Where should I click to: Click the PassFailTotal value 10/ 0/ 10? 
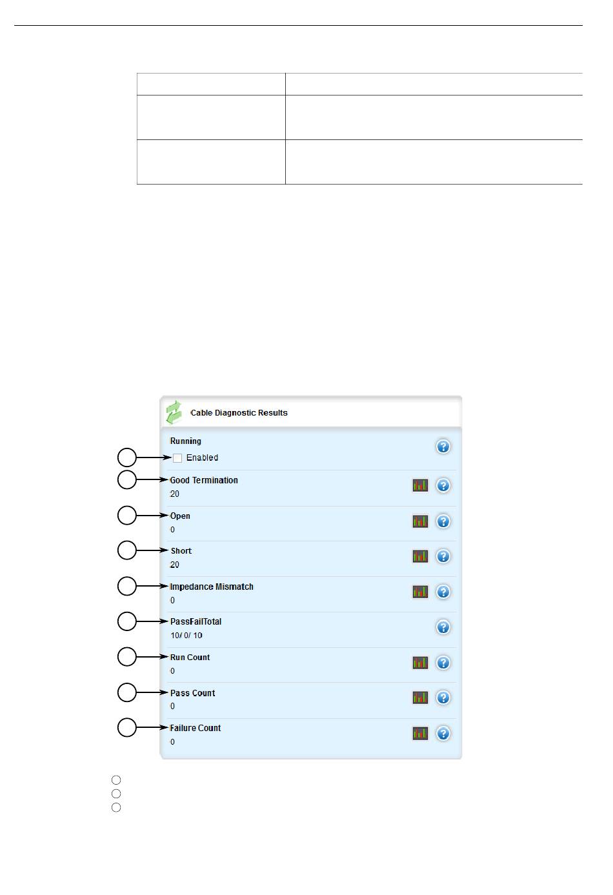[x=186, y=636]
